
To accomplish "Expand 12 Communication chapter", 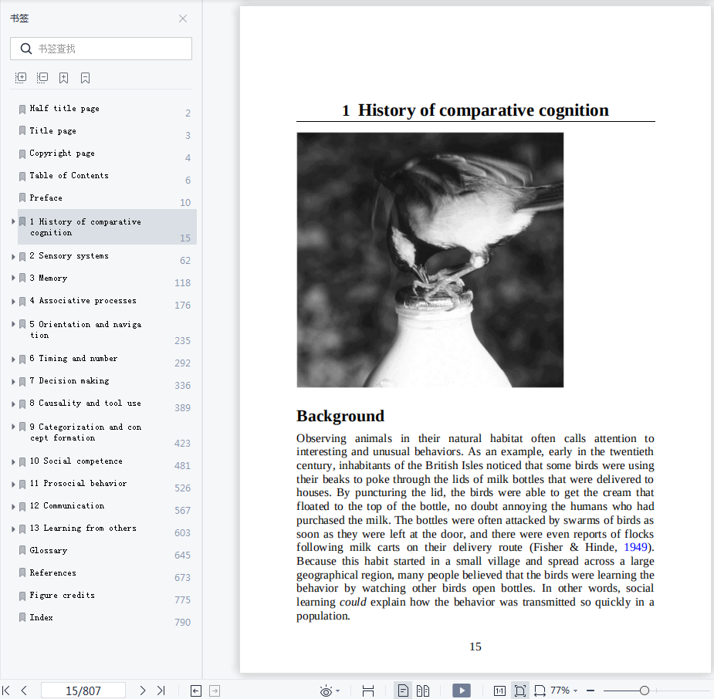I will [x=13, y=506].
